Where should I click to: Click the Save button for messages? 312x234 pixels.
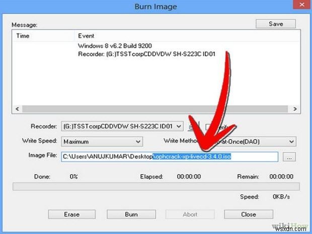[276, 24]
